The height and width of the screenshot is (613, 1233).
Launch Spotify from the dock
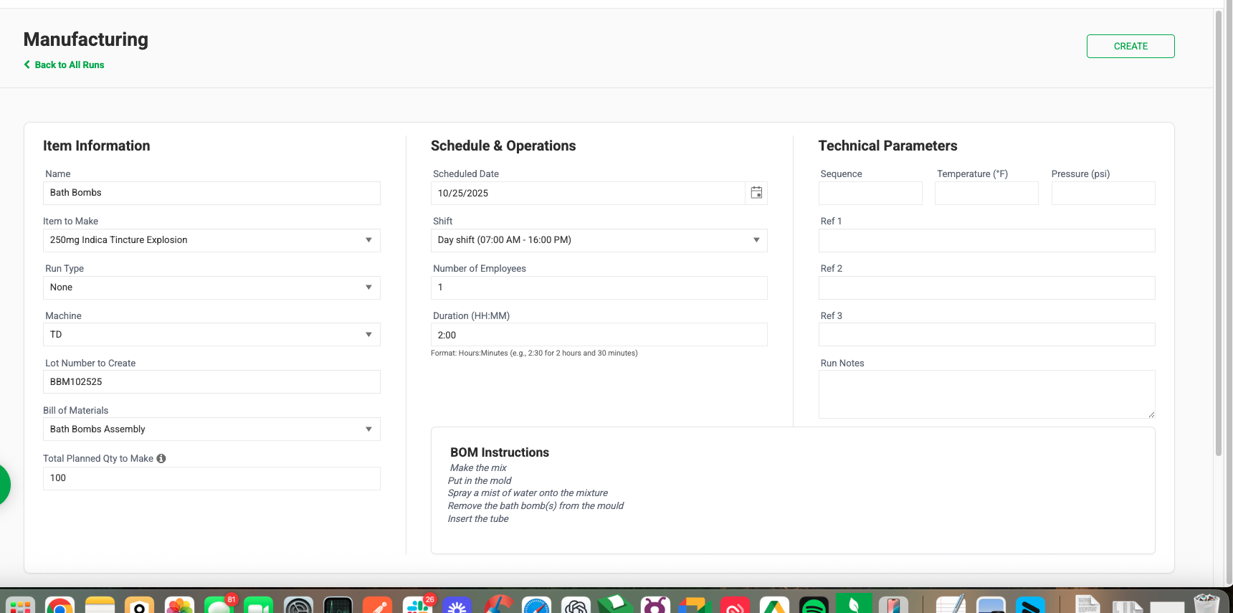[814, 607]
